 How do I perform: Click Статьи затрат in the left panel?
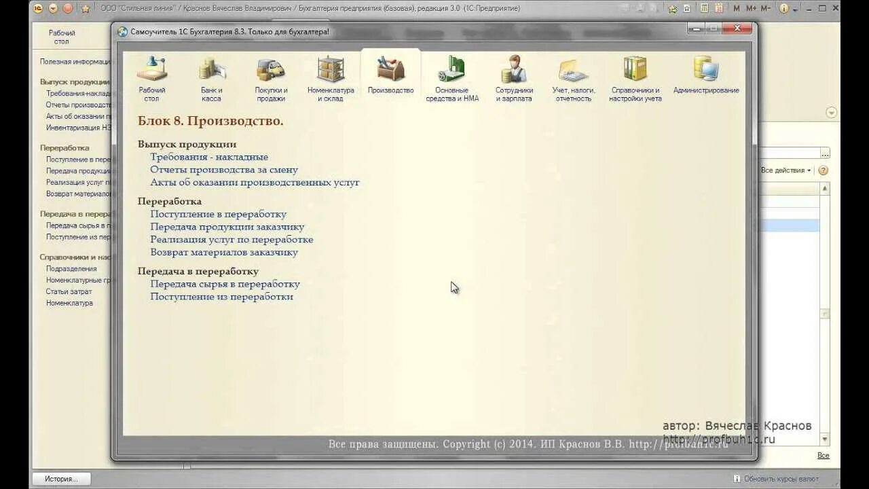[x=69, y=292]
